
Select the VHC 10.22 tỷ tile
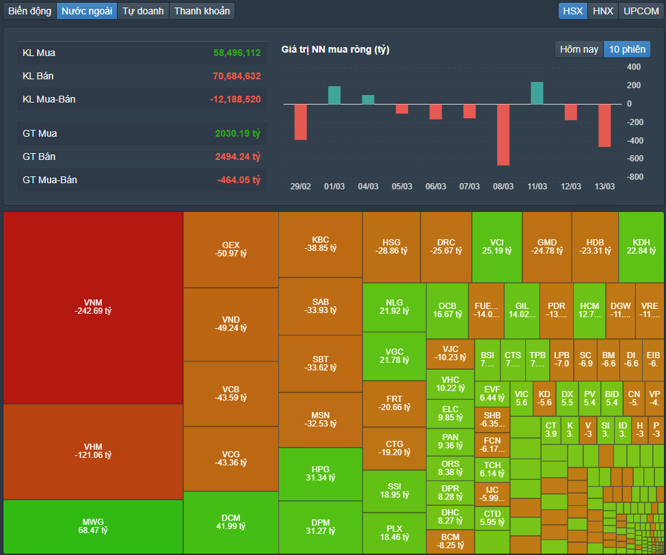[x=450, y=385]
